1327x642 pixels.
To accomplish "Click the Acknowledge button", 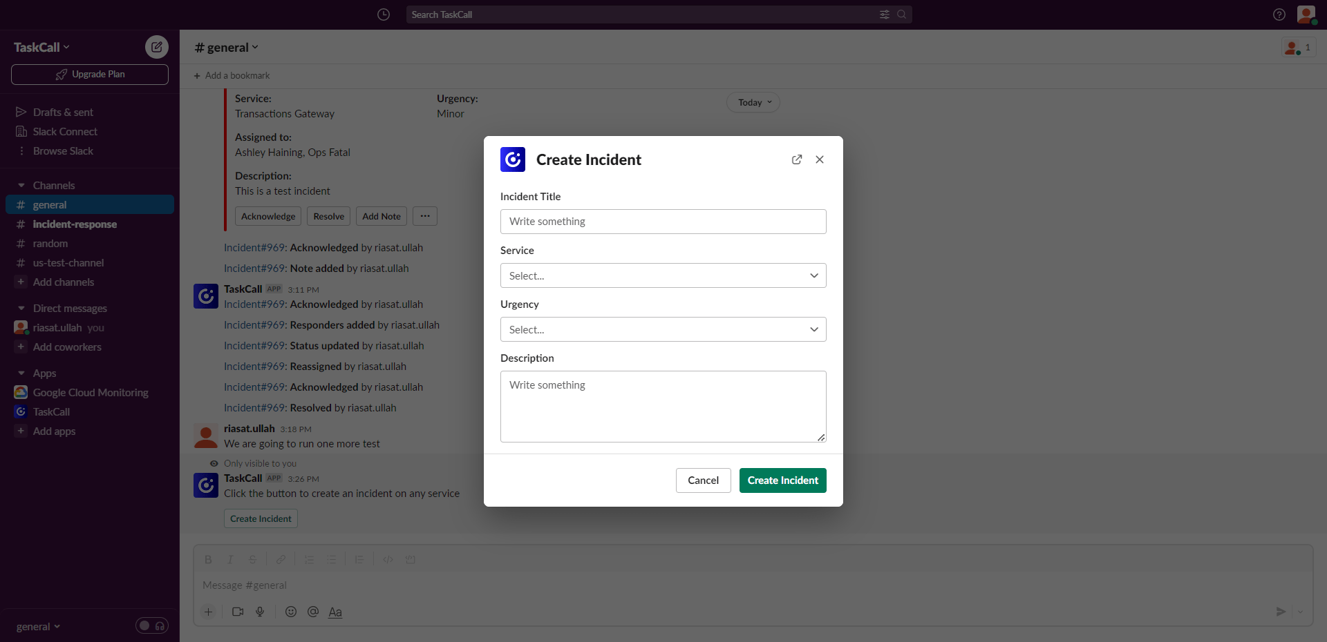I will (268, 216).
